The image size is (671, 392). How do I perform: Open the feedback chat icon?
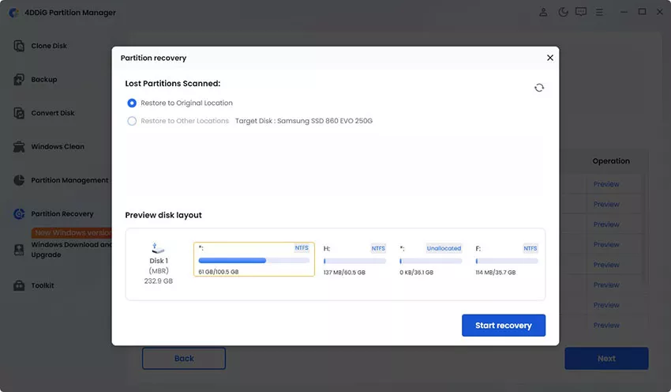point(581,12)
